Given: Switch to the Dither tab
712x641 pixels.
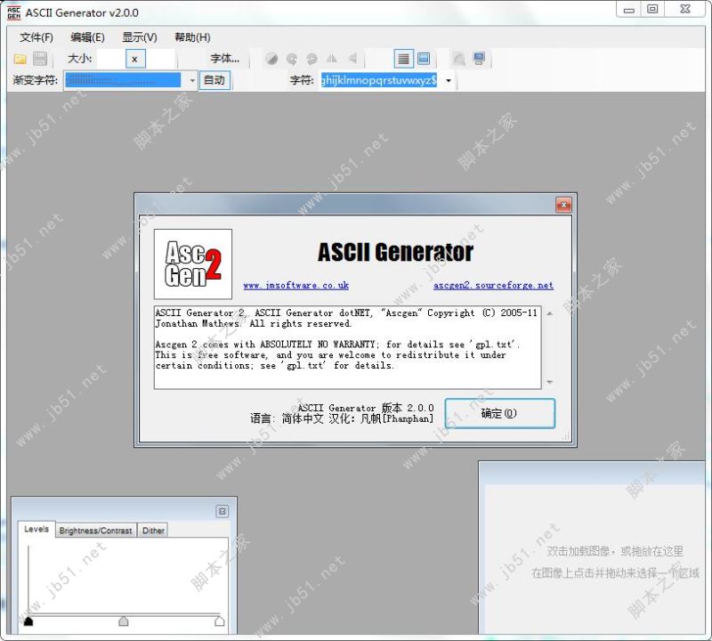Looking at the screenshot, I should 153,530.
